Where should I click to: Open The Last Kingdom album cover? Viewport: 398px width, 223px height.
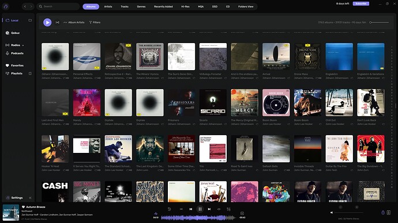(150, 149)
